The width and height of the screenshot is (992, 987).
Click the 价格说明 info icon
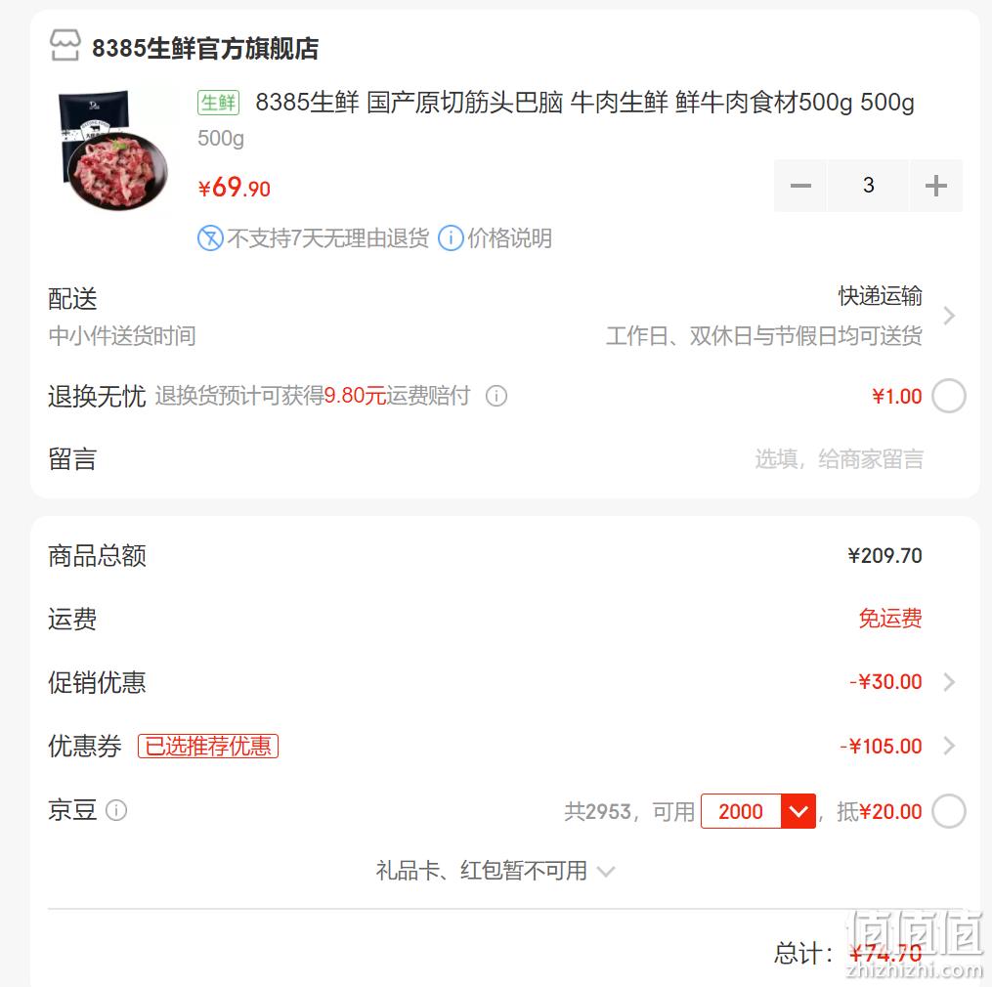click(x=451, y=238)
